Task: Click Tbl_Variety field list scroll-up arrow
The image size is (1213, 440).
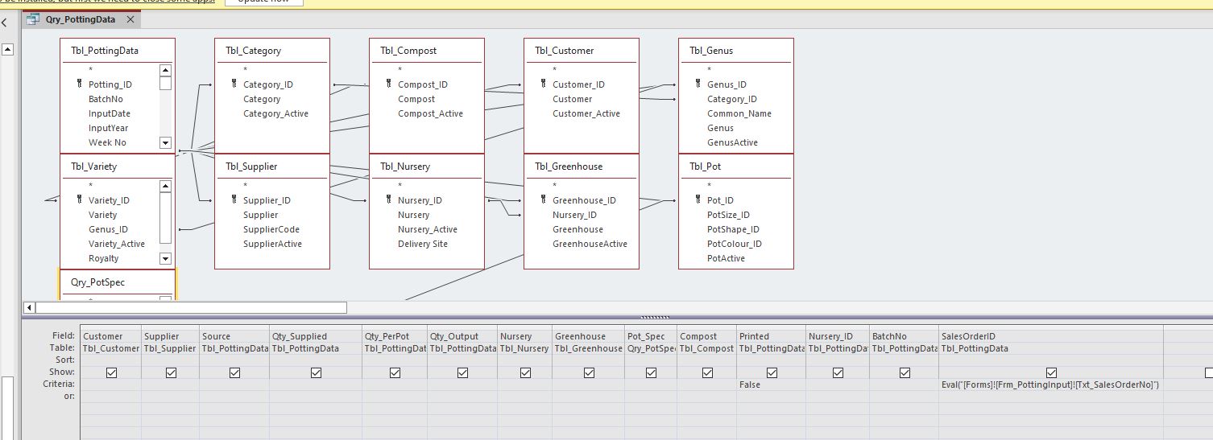Action: [x=165, y=186]
